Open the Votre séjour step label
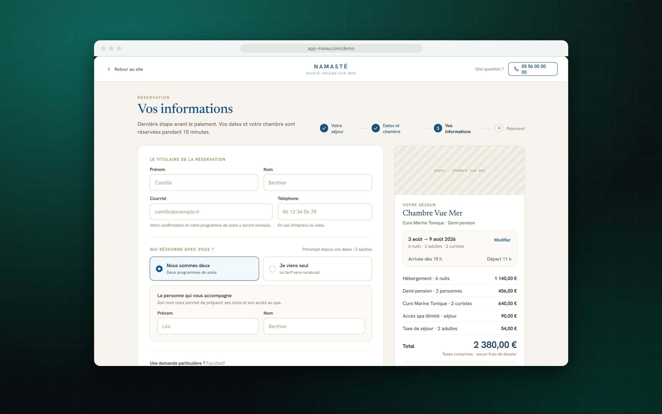Image resolution: width=662 pixels, height=414 pixels. pyautogui.click(x=337, y=129)
